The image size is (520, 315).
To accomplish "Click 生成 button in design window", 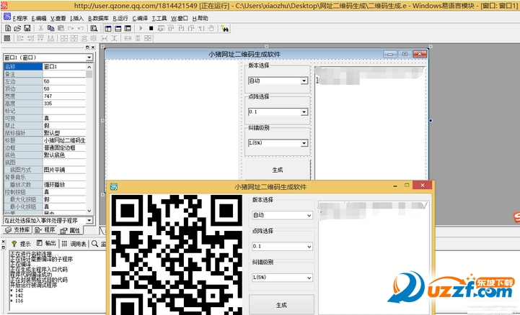I will (278, 170).
